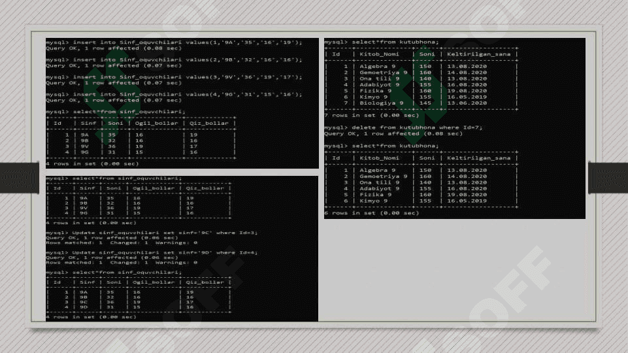This screenshot has height=353, width=628.
Task: Click the insert statement with values 1,'9A'
Action: 174,42
